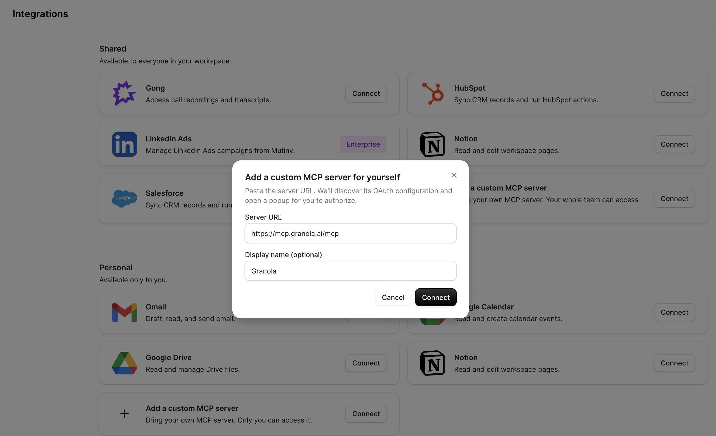
Task: Click the Integrations page heading
Action: point(40,14)
